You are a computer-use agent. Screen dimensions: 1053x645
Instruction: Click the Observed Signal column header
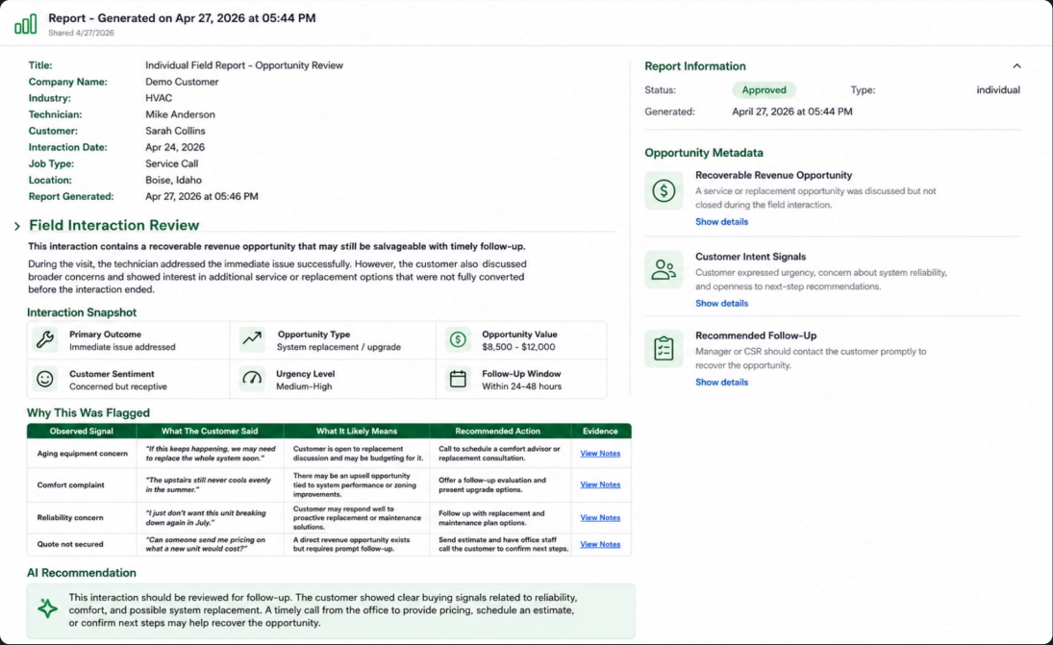tap(81, 431)
